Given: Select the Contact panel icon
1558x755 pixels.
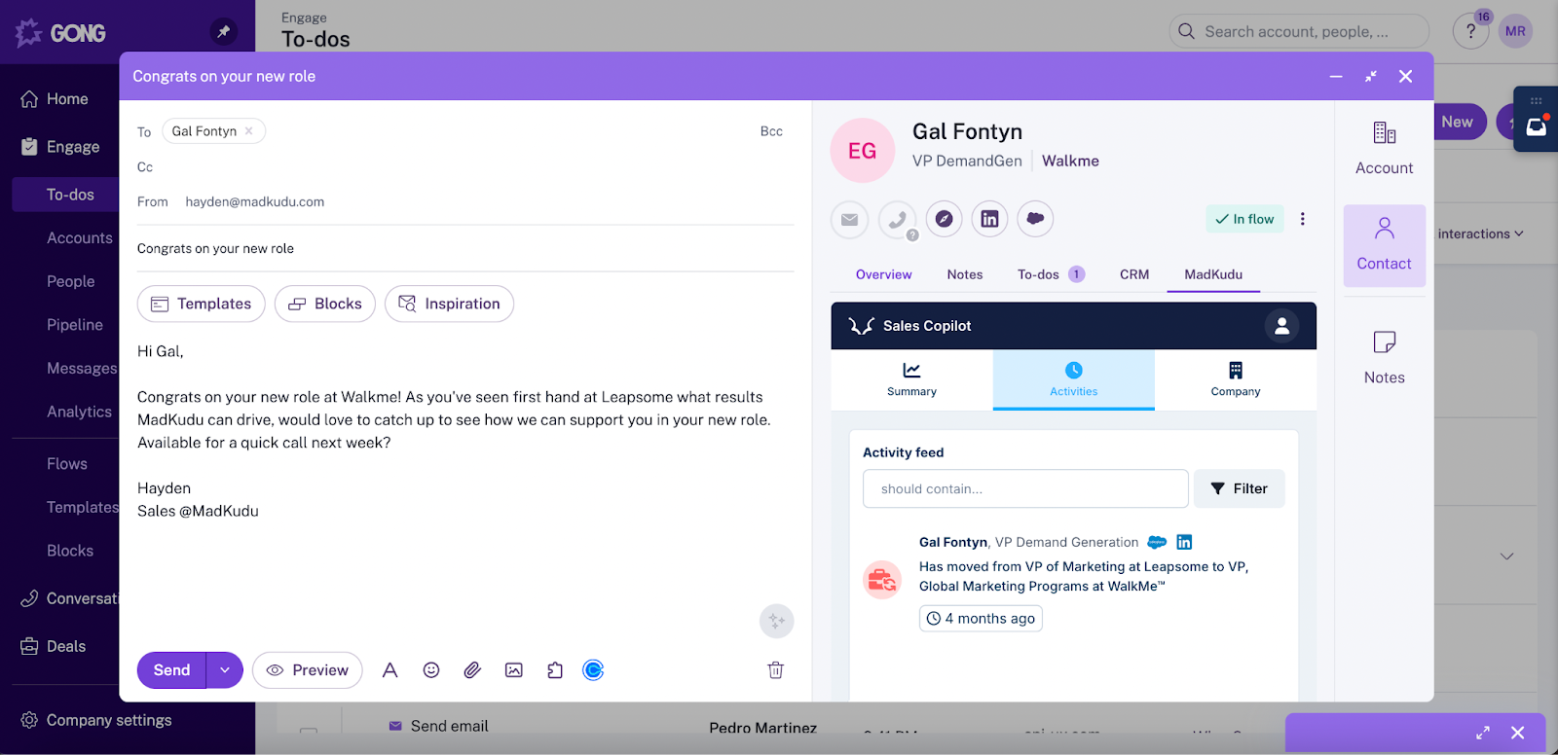Looking at the screenshot, I should (x=1385, y=245).
